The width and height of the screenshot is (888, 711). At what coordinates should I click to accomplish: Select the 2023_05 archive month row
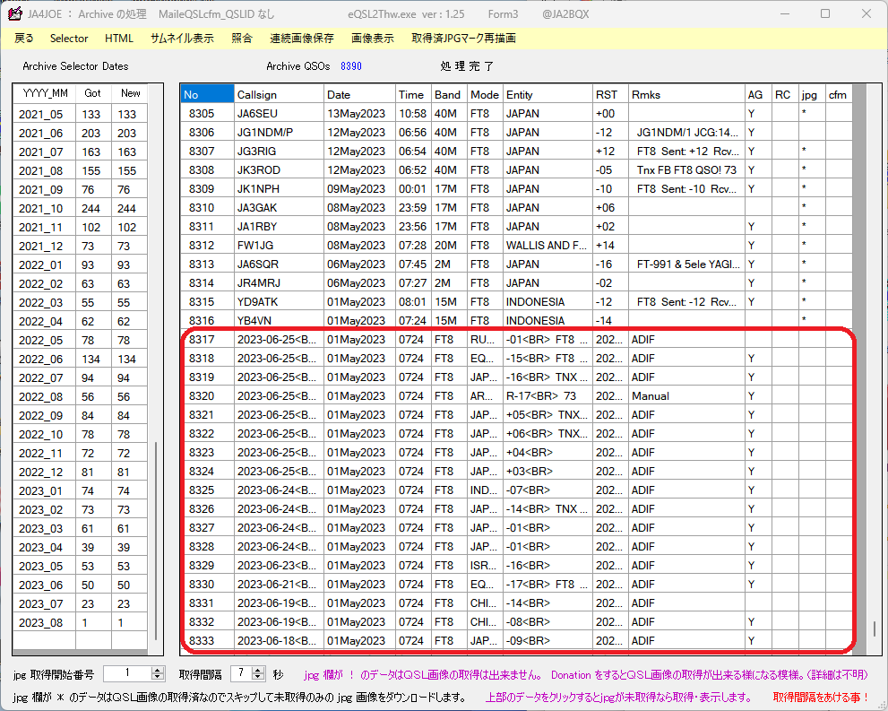(81, 566)
